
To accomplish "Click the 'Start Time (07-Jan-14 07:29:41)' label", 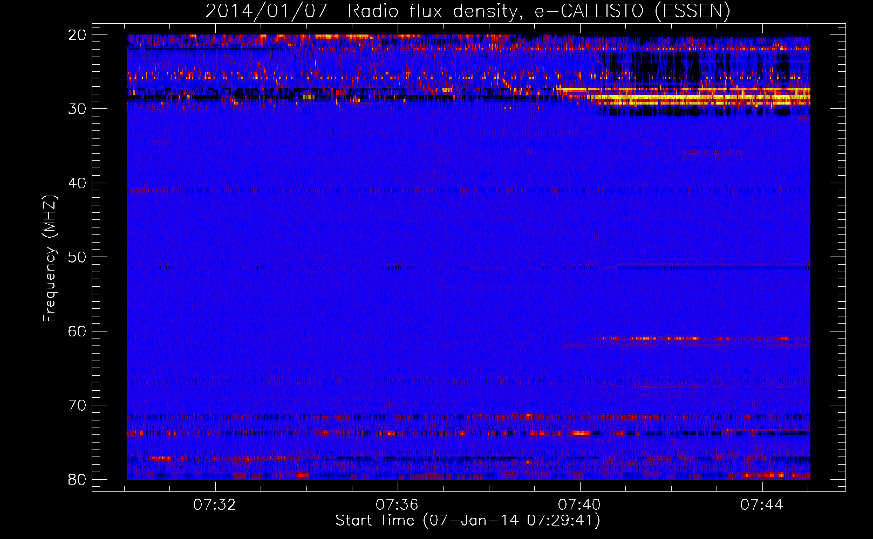I will [468, 521].
